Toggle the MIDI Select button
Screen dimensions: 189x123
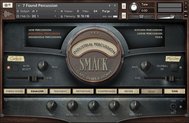[x=15, y=68]
